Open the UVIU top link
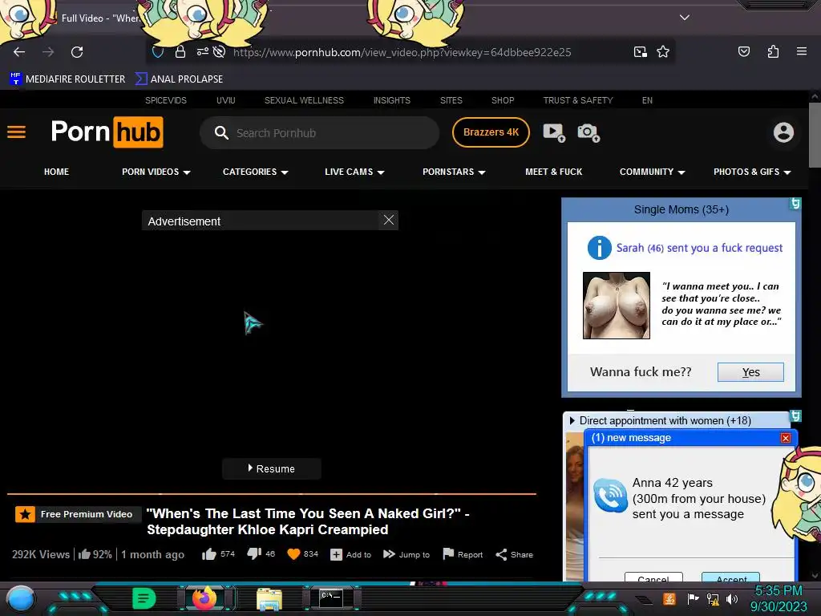Image resolution: width=821 pixels, height=616 pixels. 225,100
